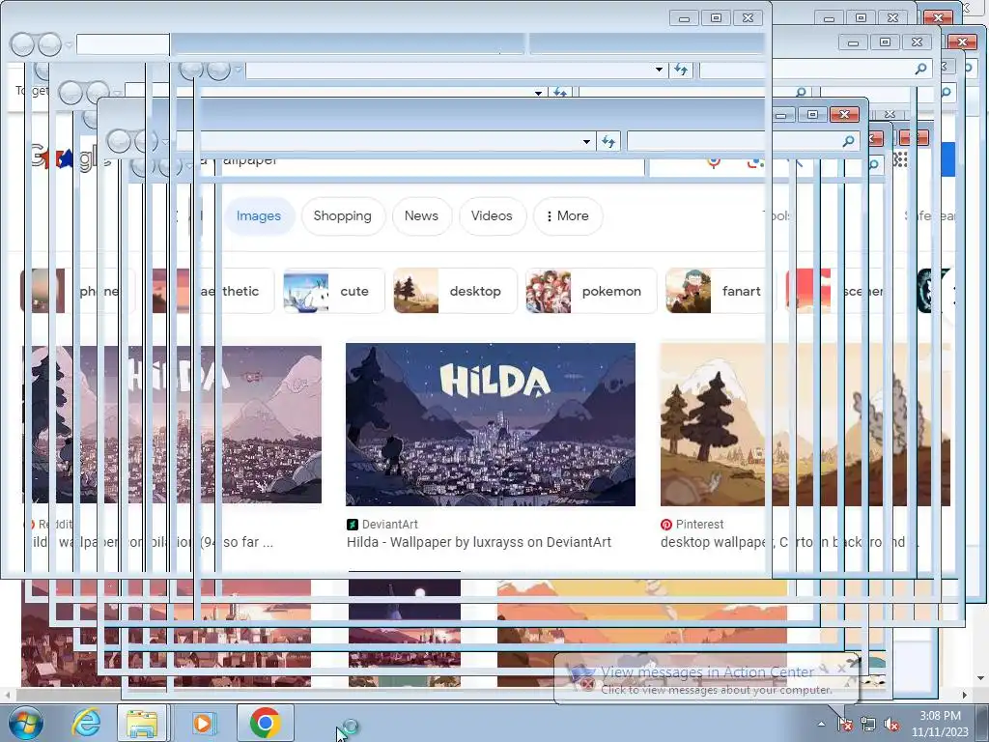Open the More search options menu
989x742 pixels.
point(568,215)
